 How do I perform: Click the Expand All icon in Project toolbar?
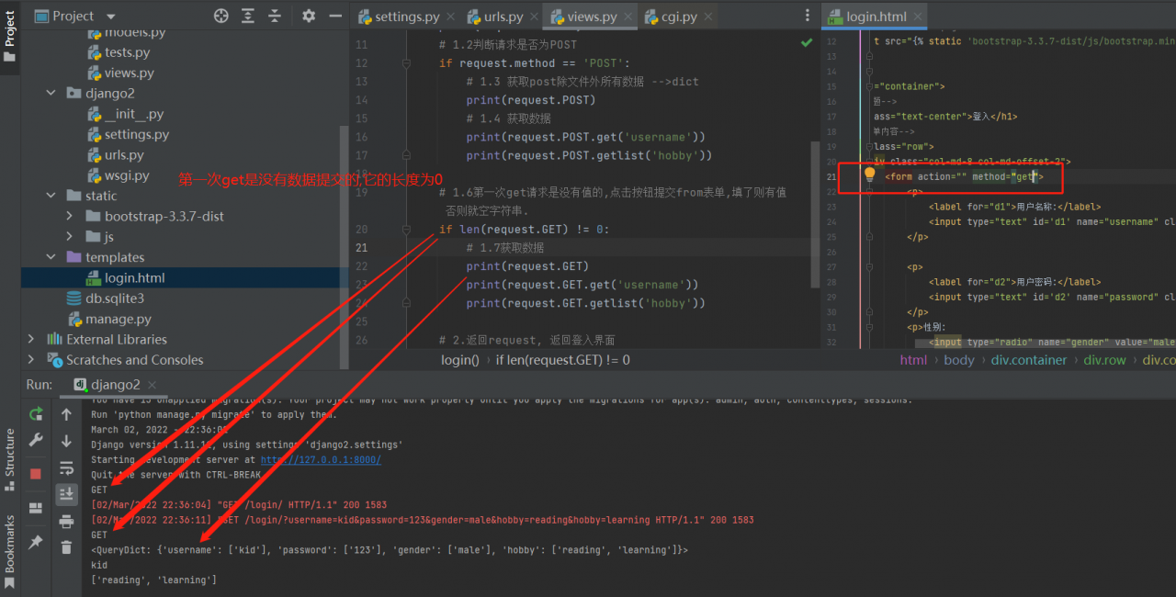click(248, 16)
